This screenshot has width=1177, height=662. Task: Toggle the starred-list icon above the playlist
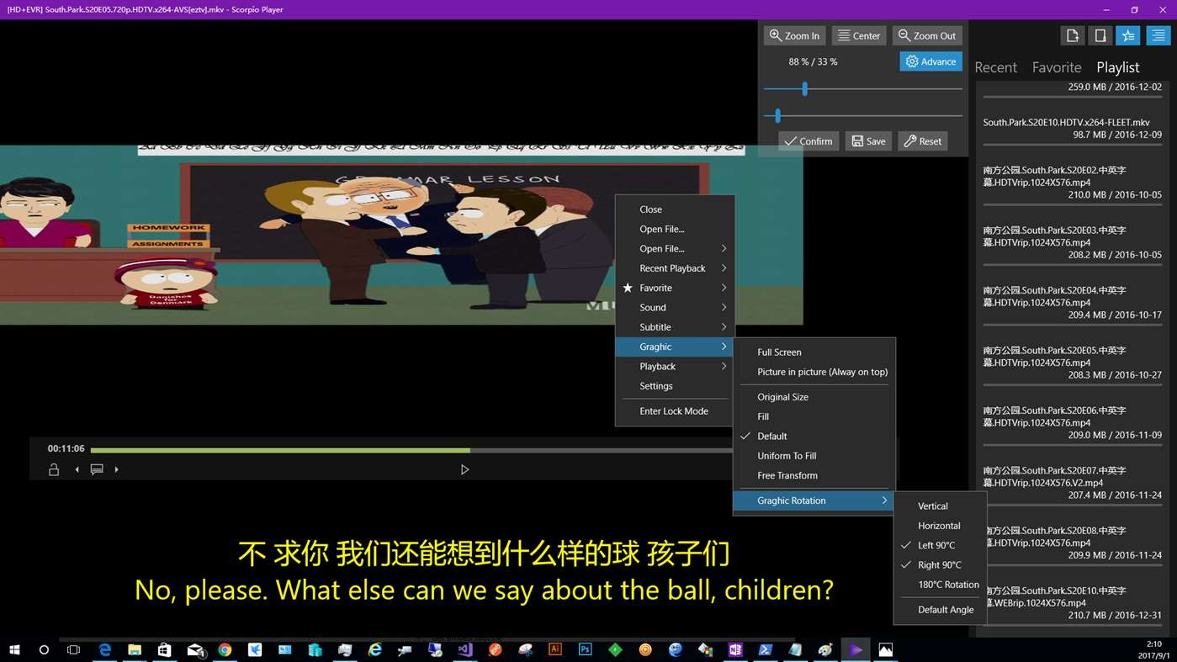click(1128, 35)
